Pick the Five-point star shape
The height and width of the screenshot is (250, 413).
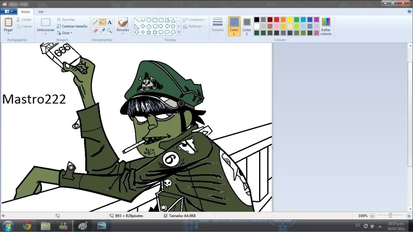pos(149,32)
